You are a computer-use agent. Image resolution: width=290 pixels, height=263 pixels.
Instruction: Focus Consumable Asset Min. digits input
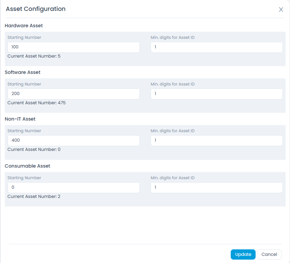pos(216,188)
